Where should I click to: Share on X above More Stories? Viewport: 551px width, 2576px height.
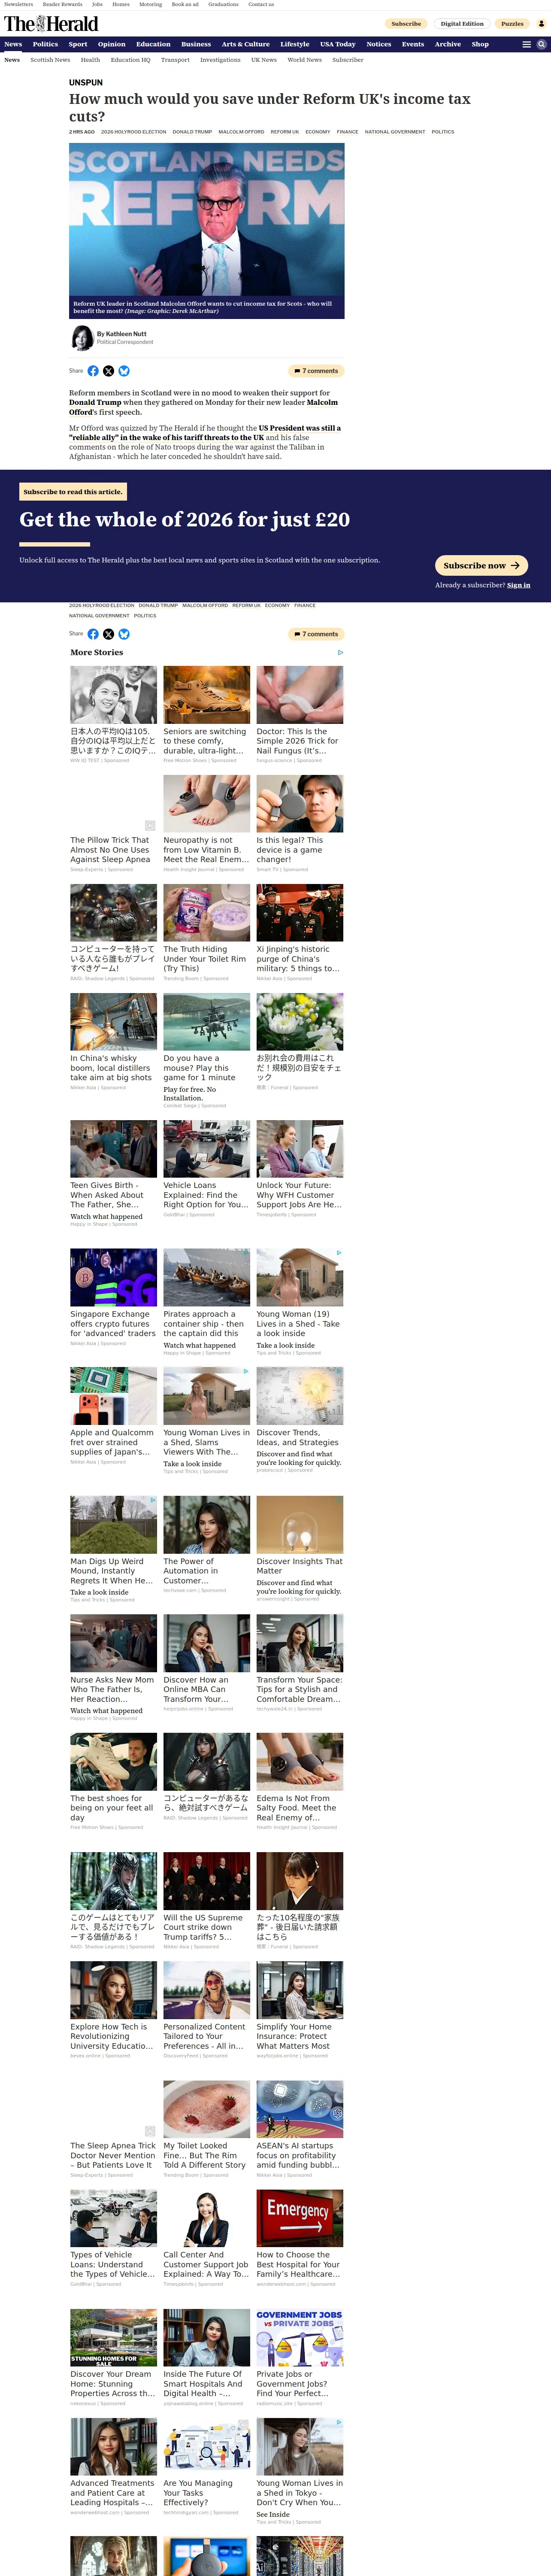[109, 634]
